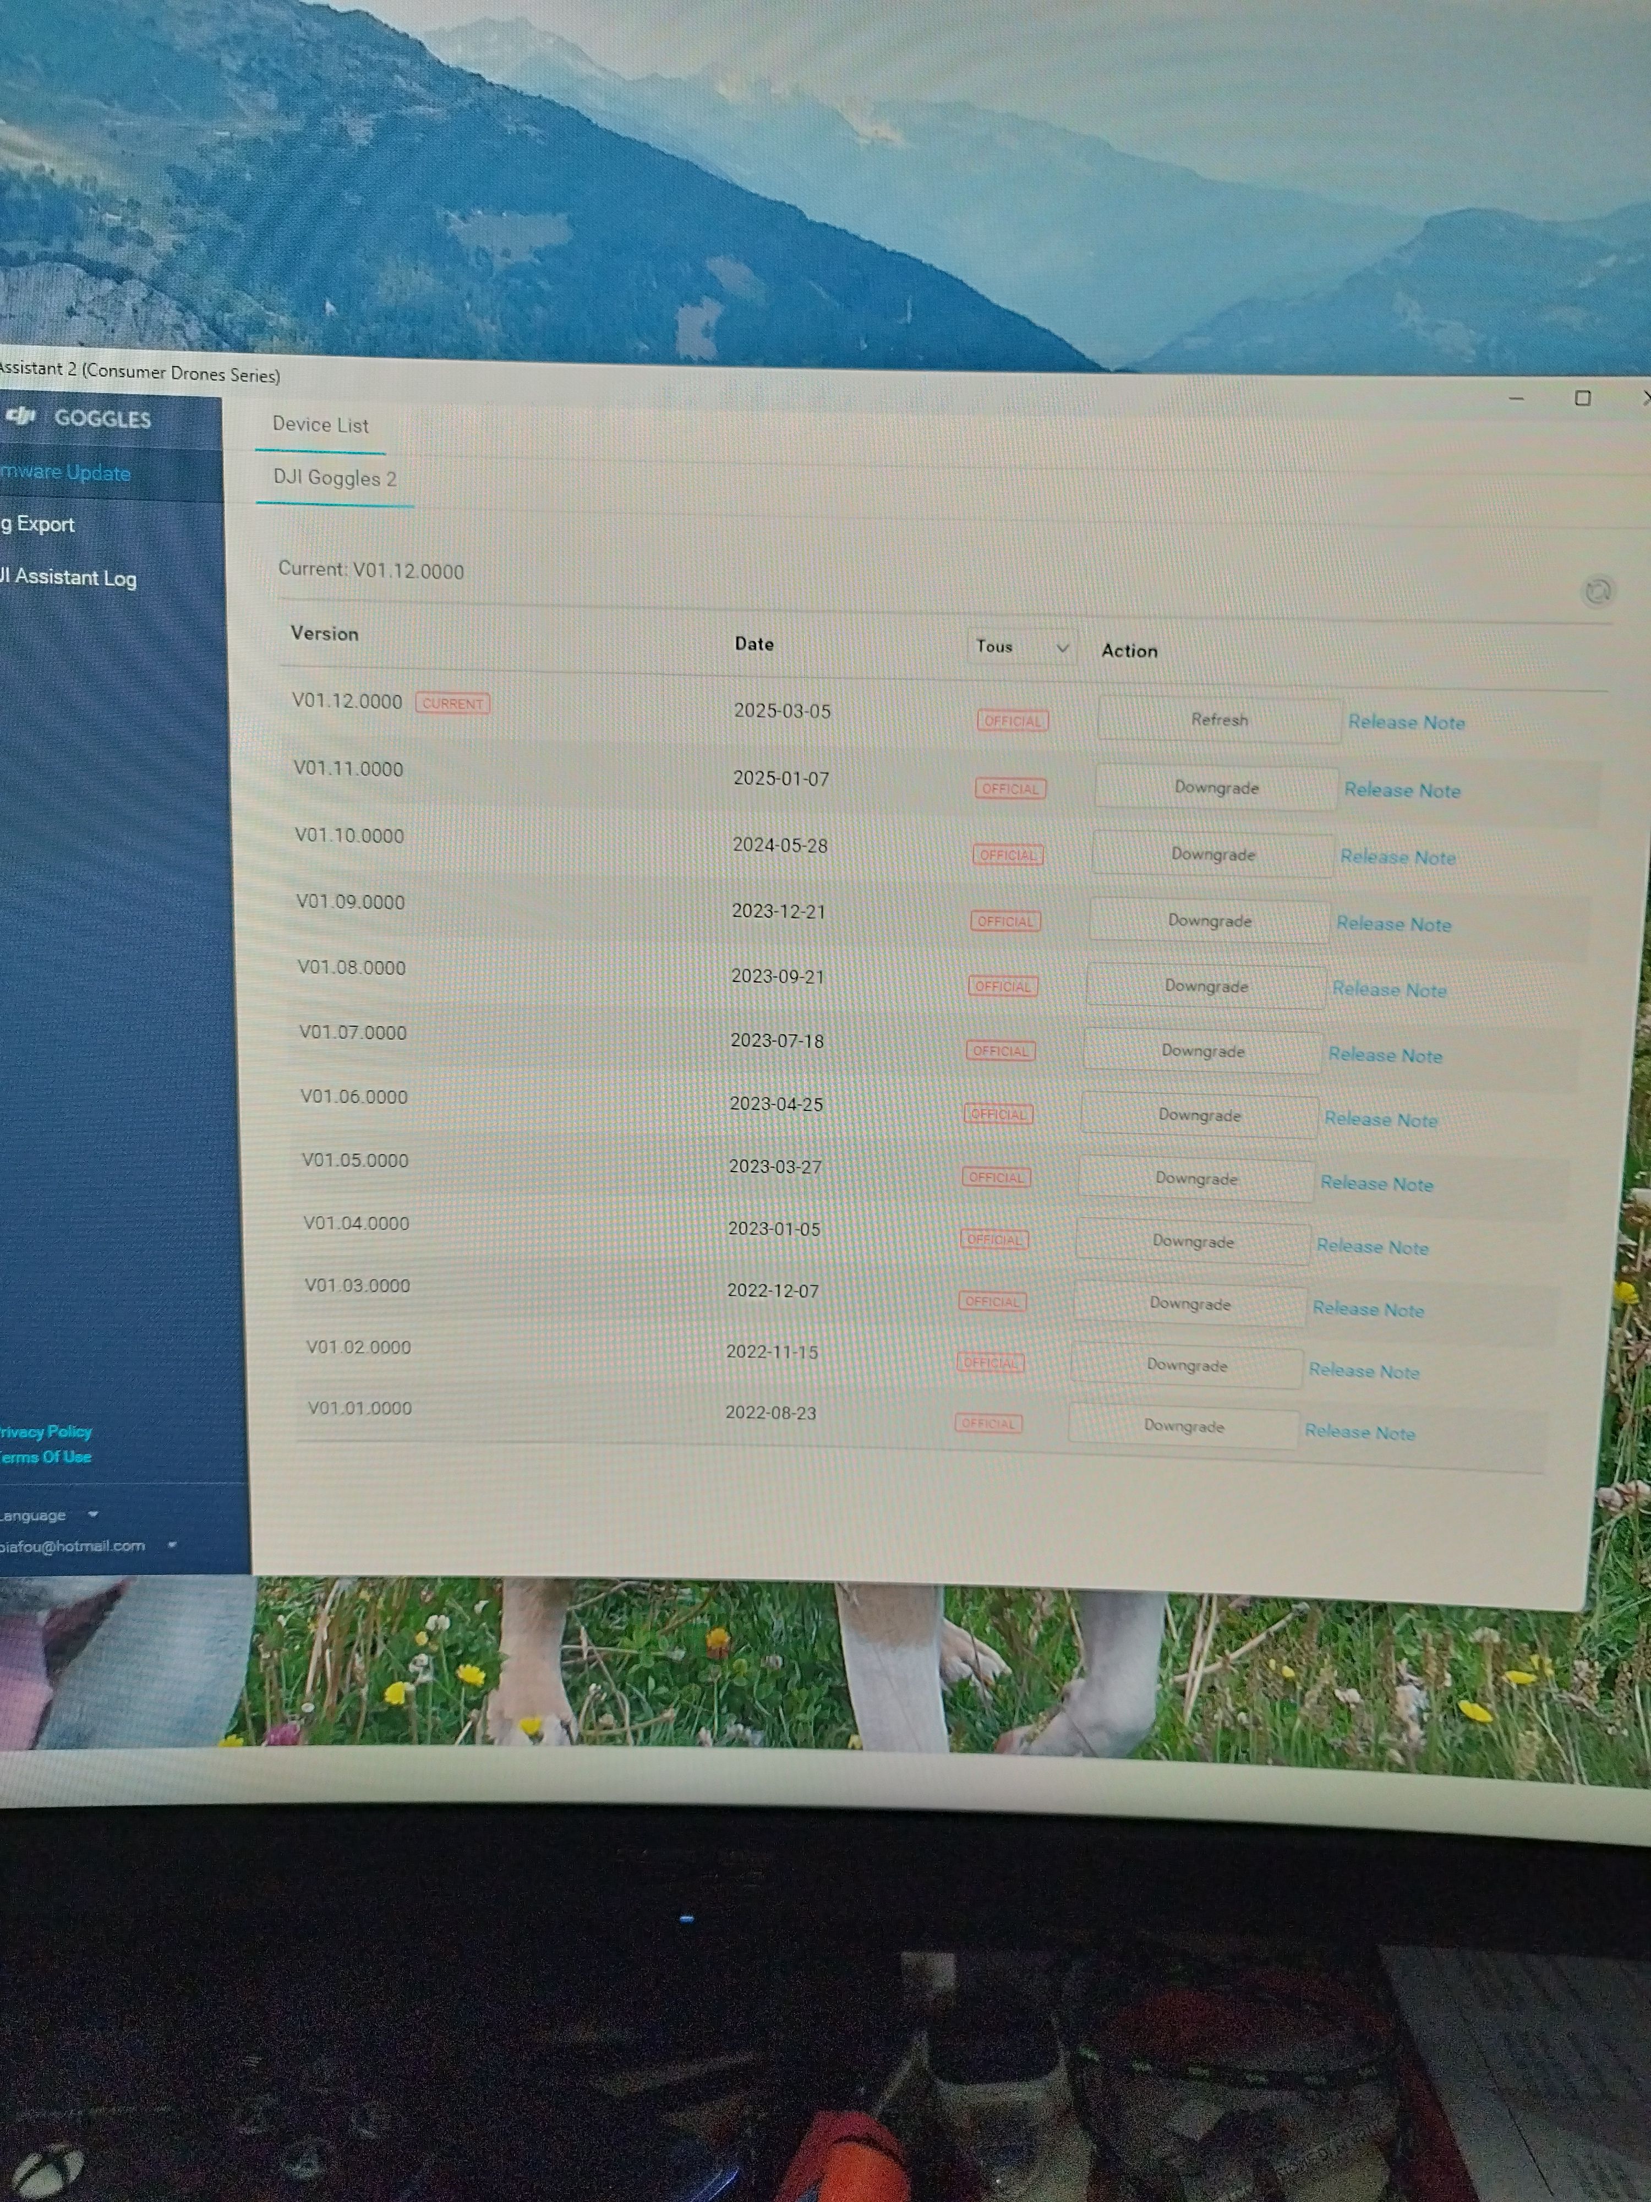Open the Device List tab

tap(319, 425)
